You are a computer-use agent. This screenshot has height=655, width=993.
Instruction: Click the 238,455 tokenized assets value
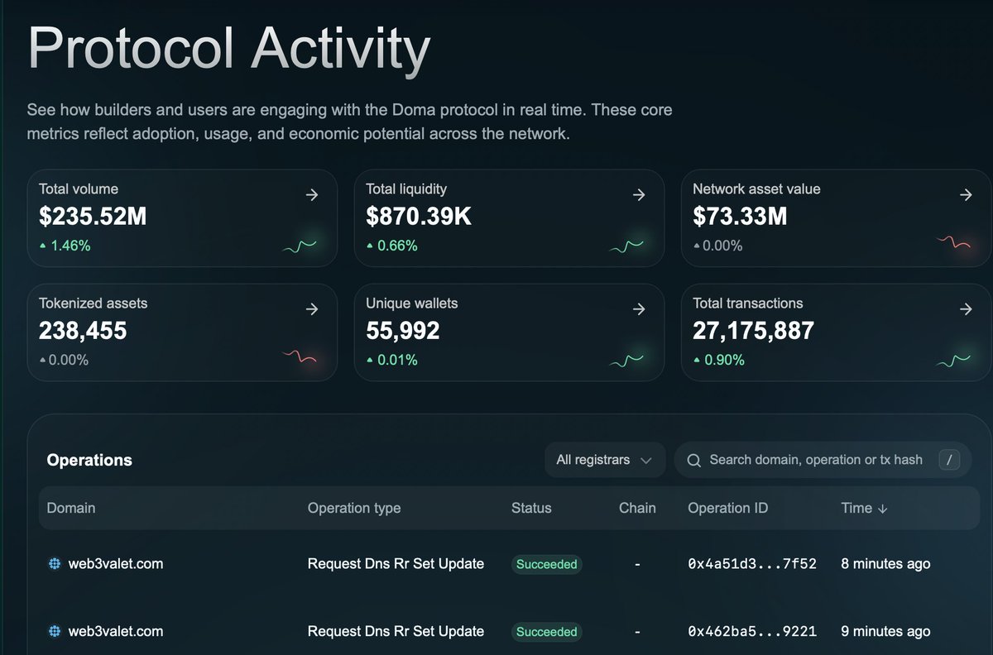(x=83, y=331)
